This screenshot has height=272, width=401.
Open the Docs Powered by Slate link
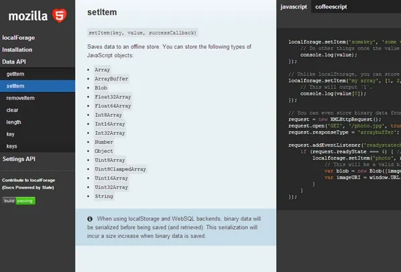(x=28, y=189)
